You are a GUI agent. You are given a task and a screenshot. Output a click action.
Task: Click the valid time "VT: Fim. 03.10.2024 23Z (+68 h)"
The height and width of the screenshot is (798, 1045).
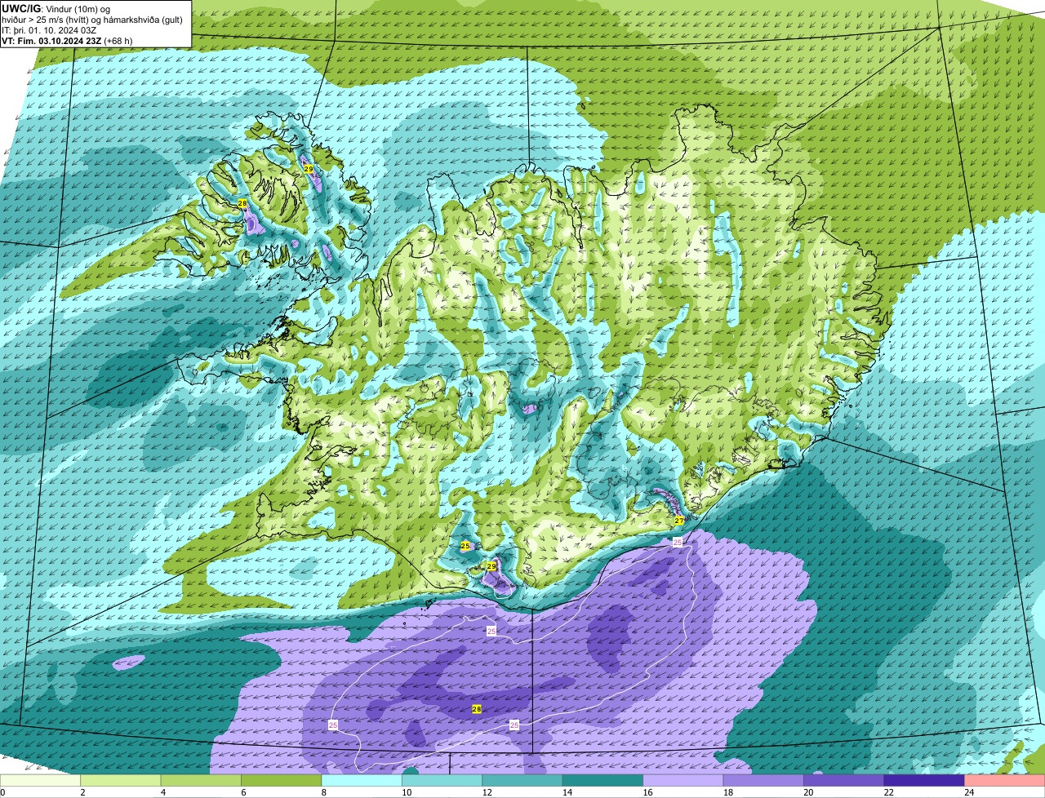click(x=67, y=40)
